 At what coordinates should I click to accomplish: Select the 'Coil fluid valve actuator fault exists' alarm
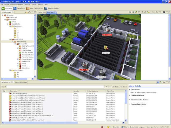coord(63,118)
